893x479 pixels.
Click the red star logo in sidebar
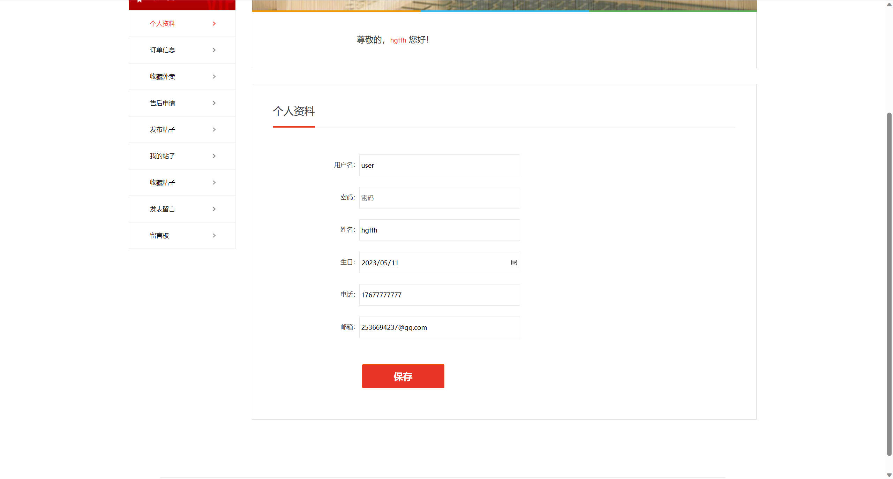point(139,2)
